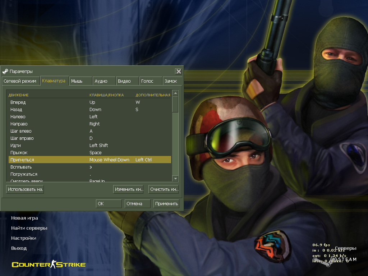The image size is (368, 276).
Task: Select the Шаг вправо action row
Action: [x=89, y=138]
